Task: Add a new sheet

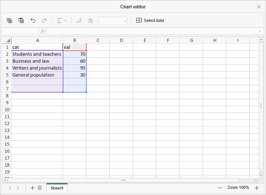Action: [32, 188]
